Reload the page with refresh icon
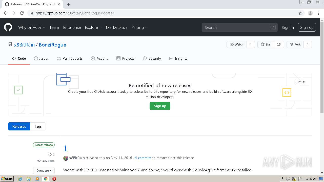This screenshot has width=324, height=182. pyautogui.click(x=22, y=13)
